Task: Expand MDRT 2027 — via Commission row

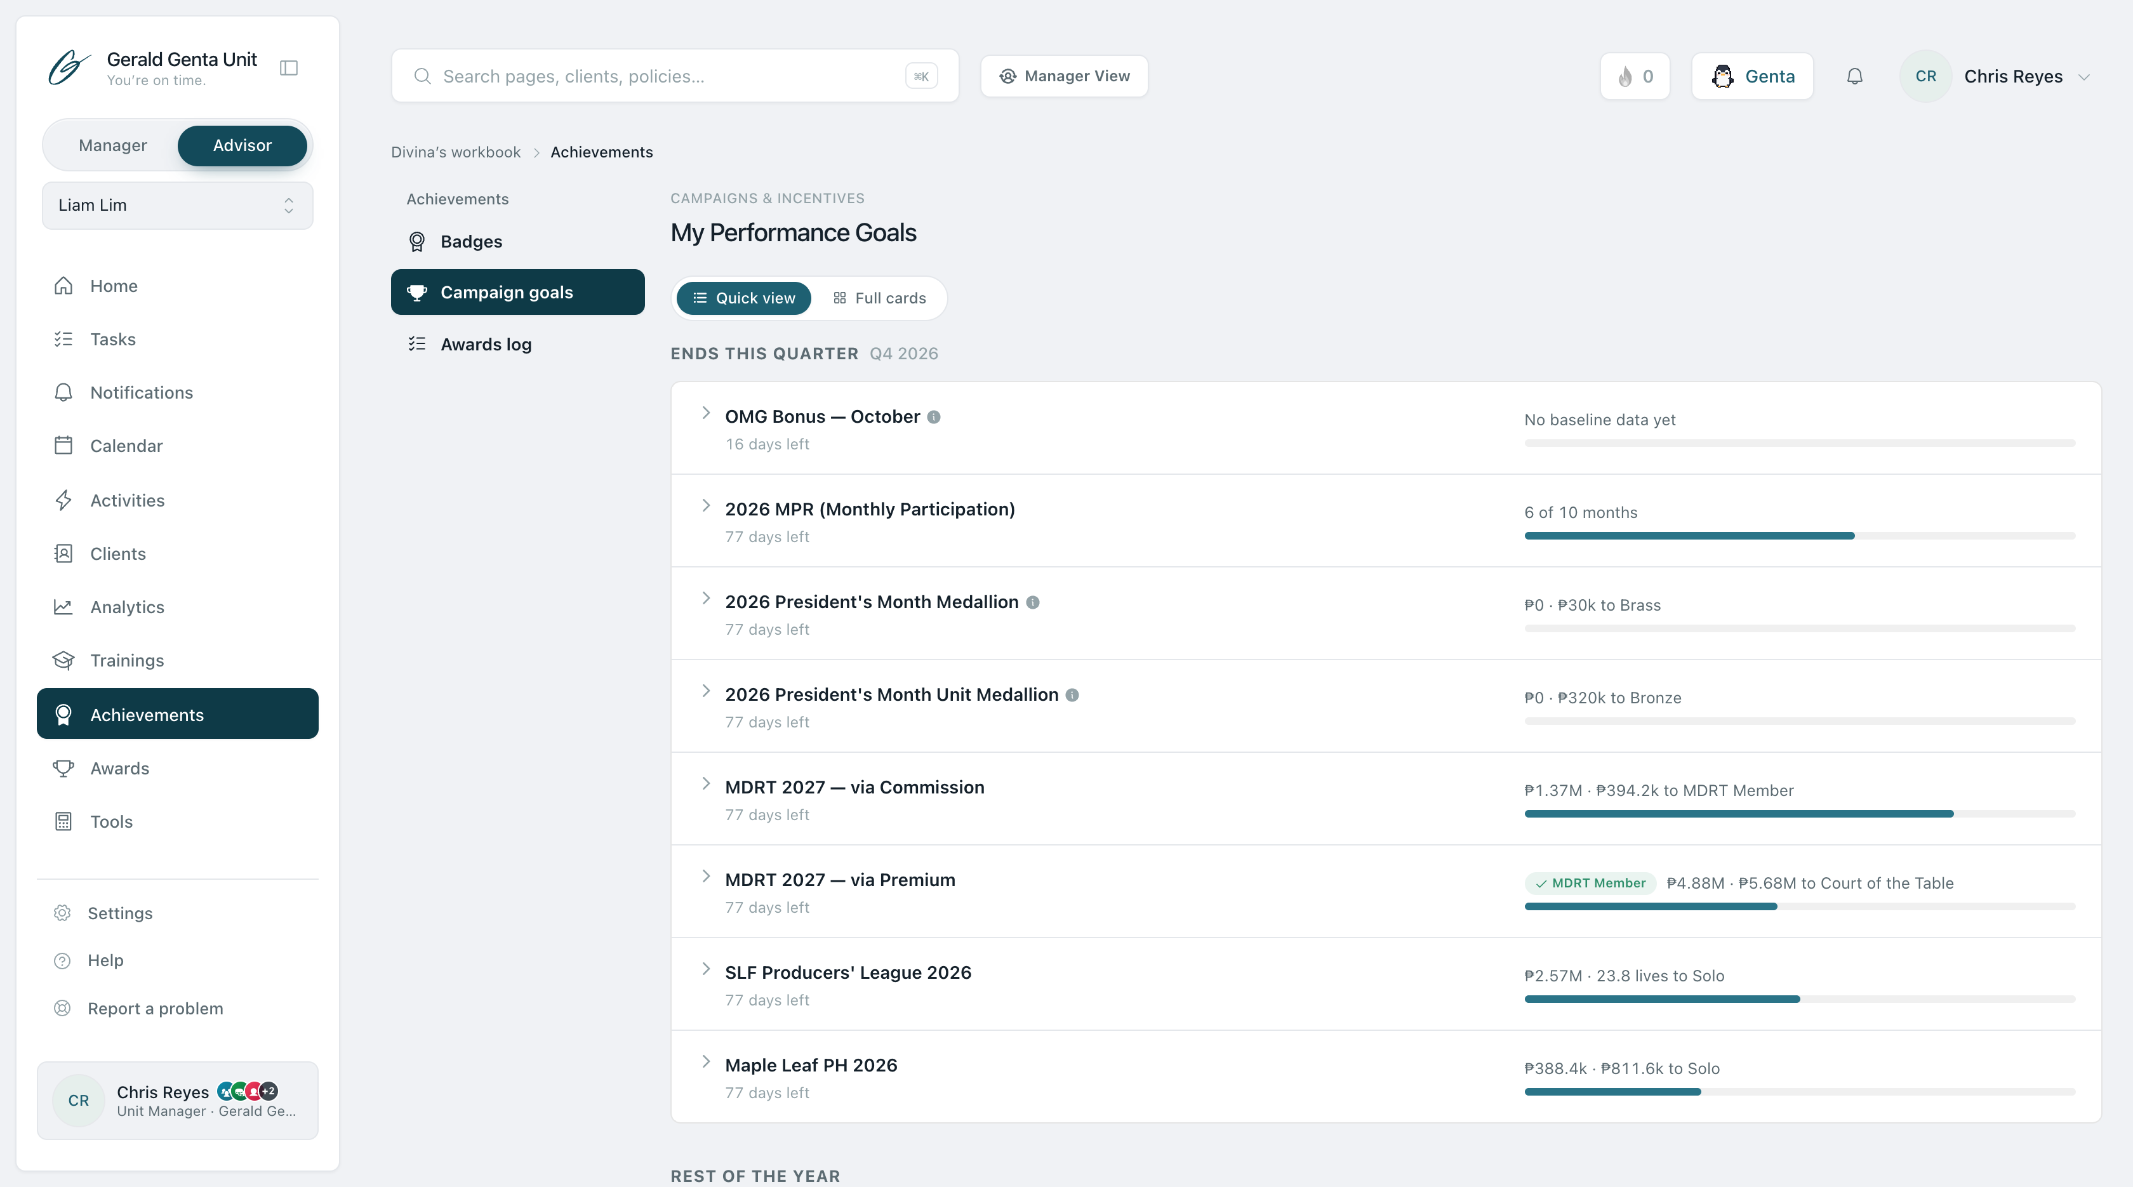Action: (x=705, y=784)
